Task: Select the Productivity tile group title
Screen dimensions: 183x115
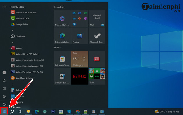Action: 59,7
